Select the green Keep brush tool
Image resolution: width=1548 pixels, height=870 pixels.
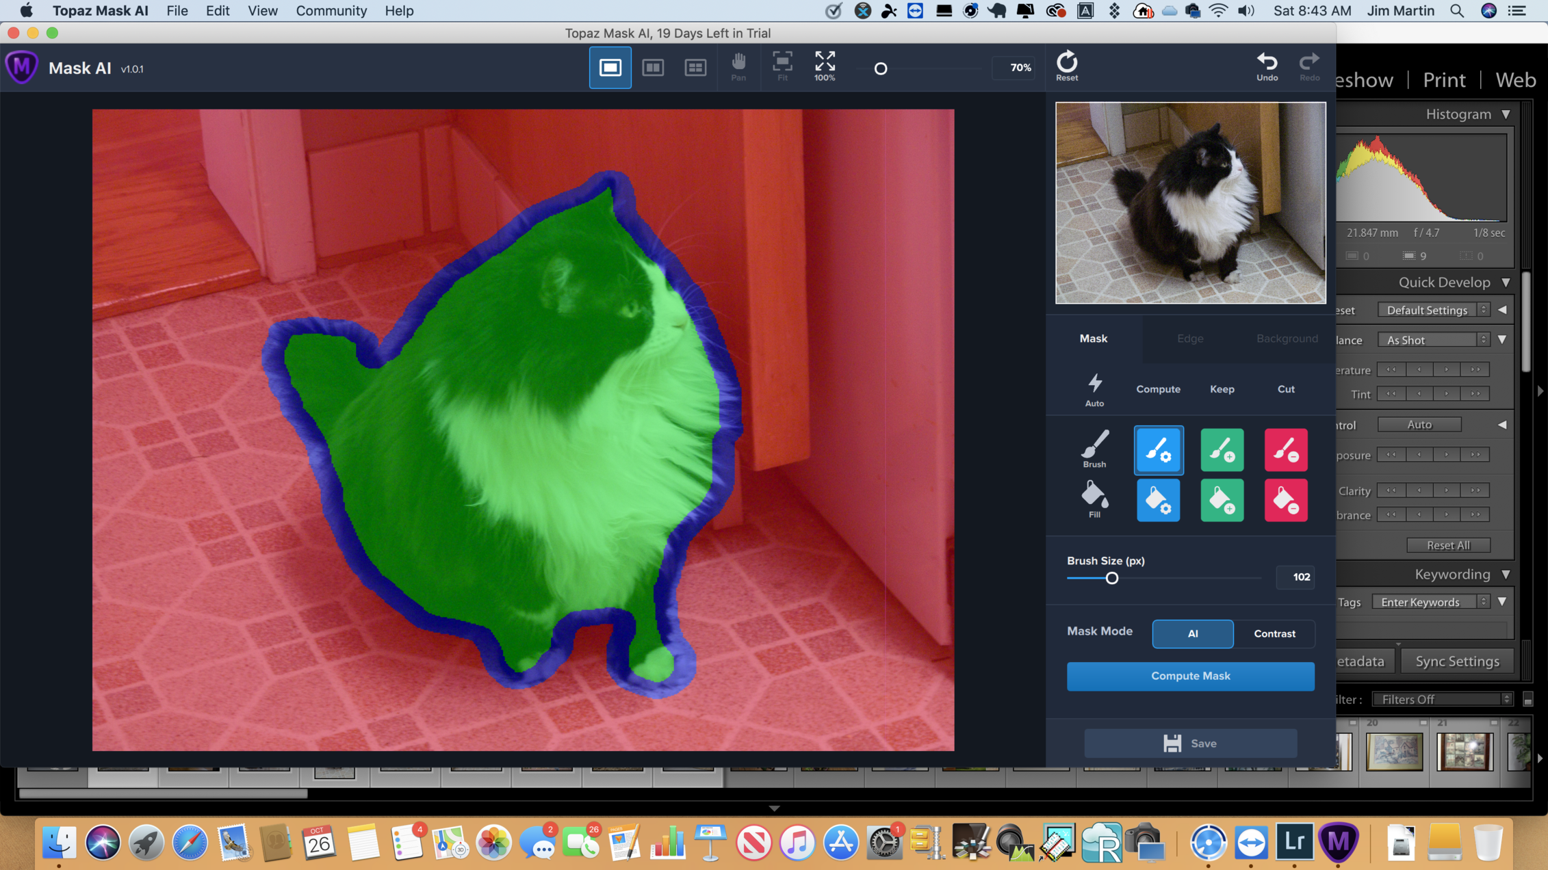tap(1222, 450)
